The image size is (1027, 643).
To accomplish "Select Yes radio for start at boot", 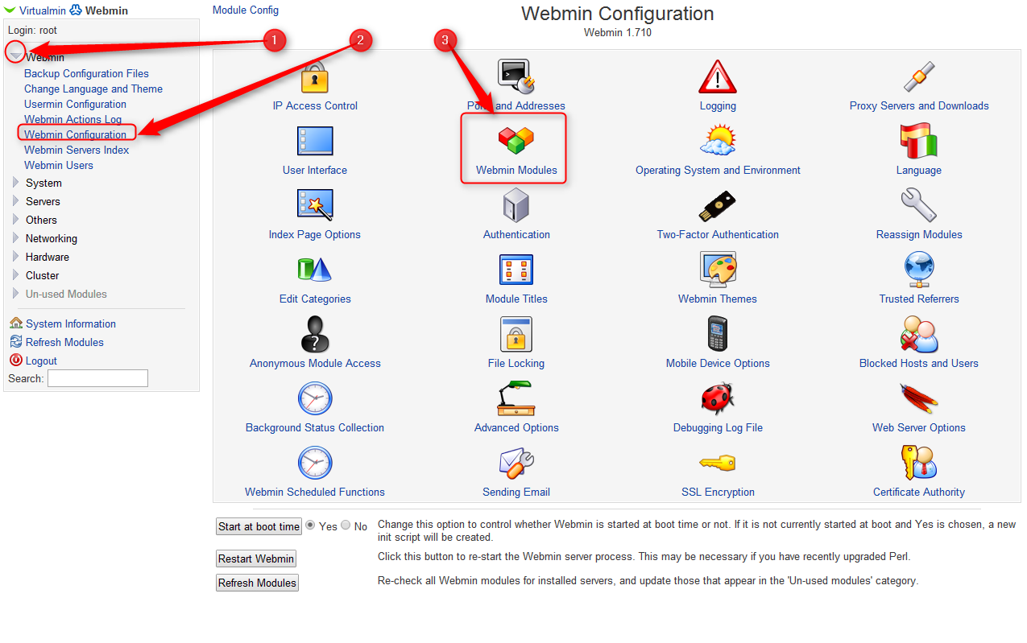I will pos(310,525).
